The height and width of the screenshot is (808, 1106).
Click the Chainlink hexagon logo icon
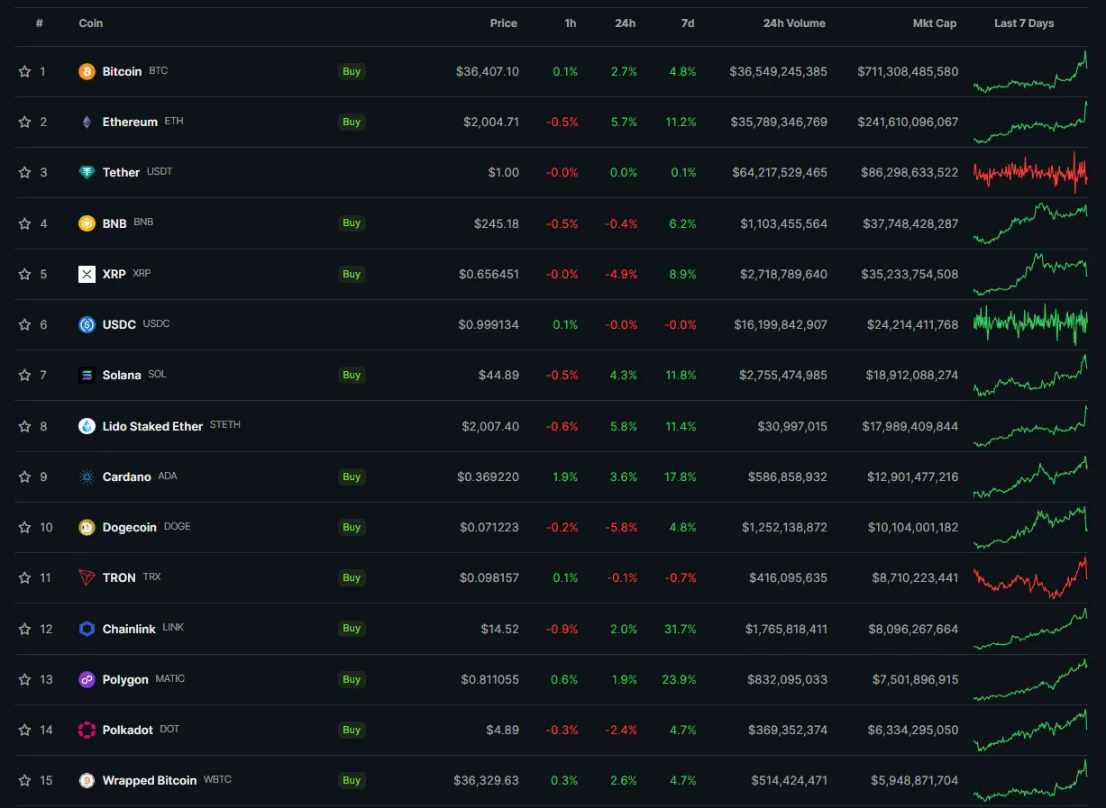[x=87, y=629]
